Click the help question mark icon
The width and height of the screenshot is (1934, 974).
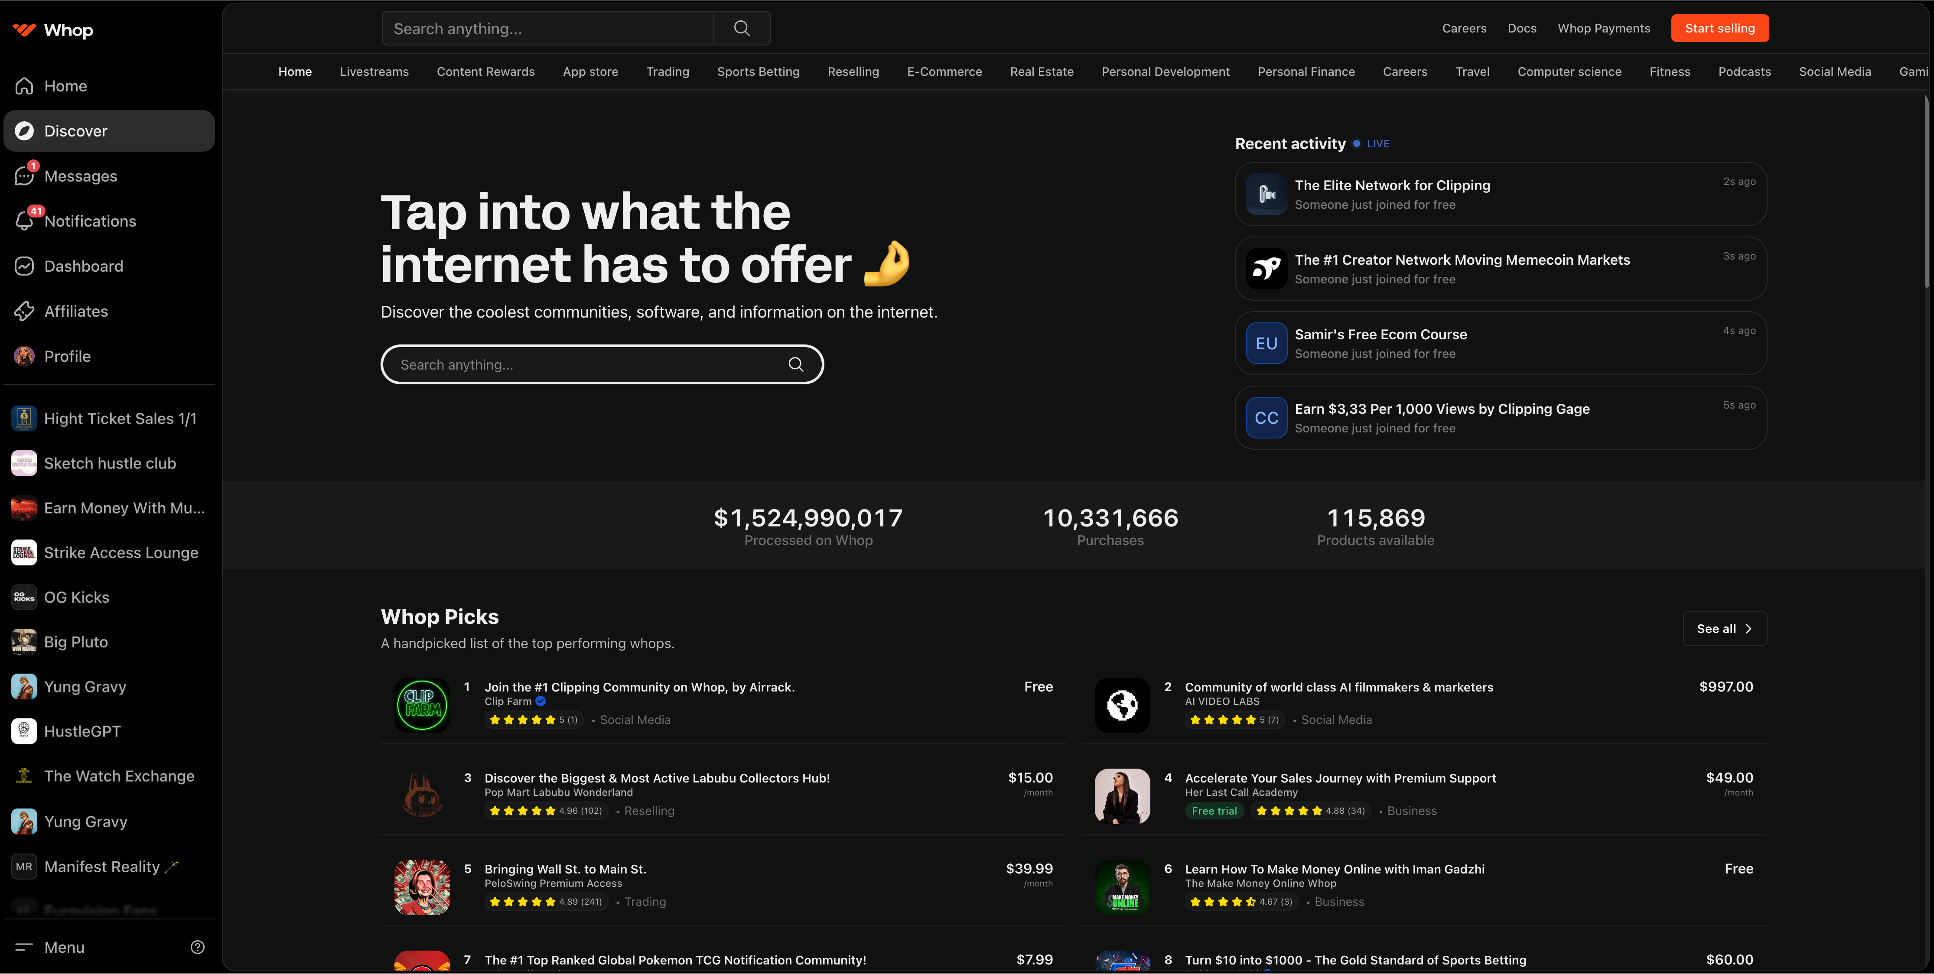198,947
